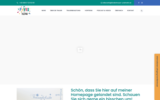The image size is (160, 100).
Task: Open the Über die Trauer menu
Action: pos(56,10)
